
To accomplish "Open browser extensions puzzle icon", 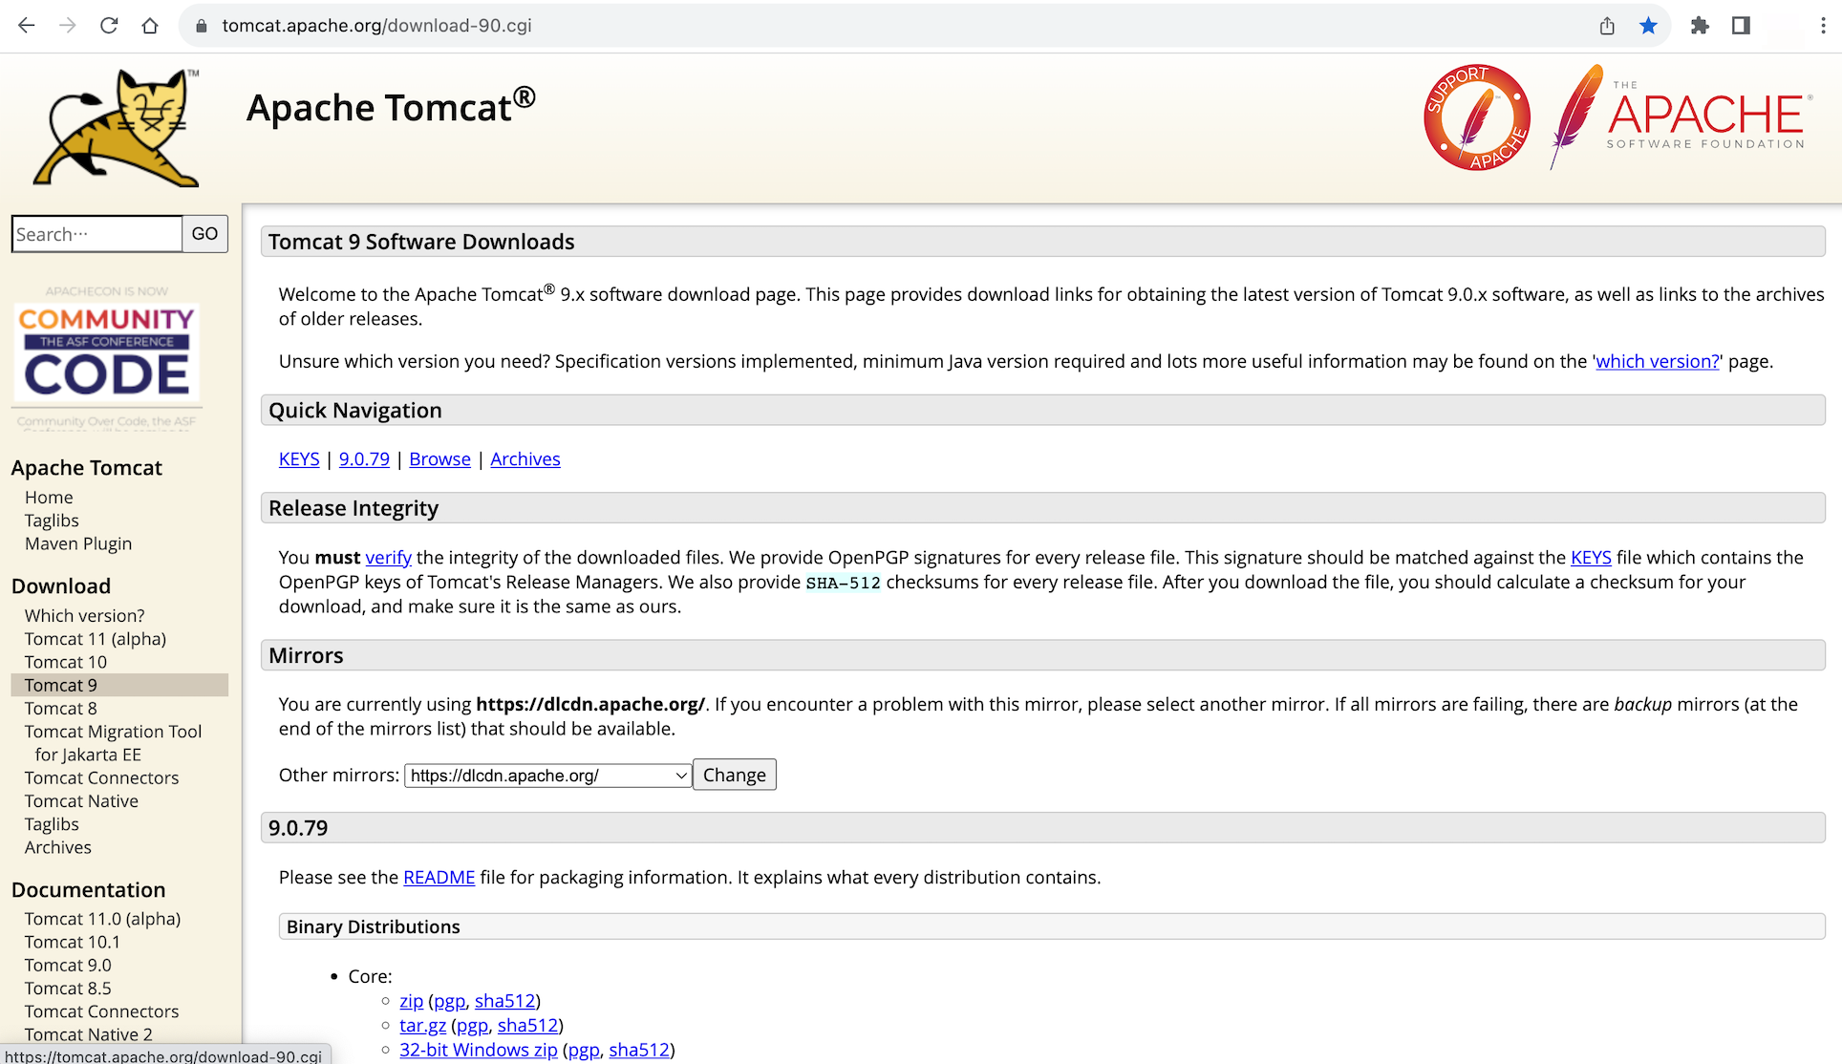I will [x=1699, y=26].
